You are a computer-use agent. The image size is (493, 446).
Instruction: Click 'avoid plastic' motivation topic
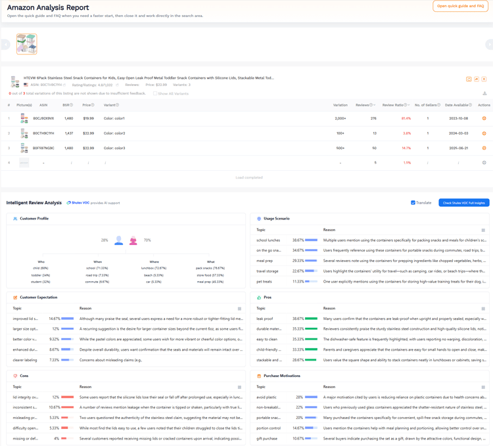tap(266, 397)
